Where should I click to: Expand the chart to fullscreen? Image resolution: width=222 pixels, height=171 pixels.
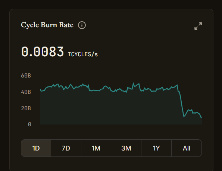(x=198, y=26)
